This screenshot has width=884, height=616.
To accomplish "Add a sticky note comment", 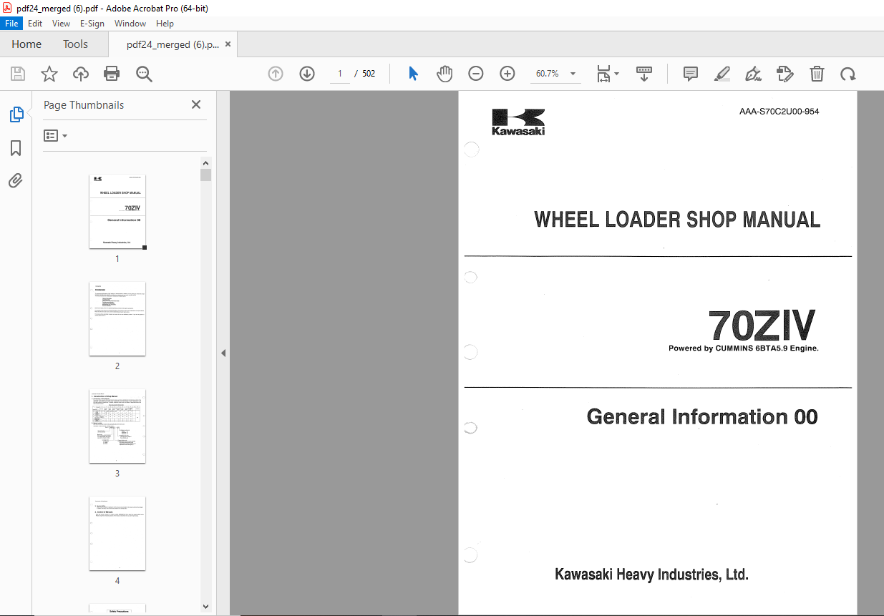I will 691,74.
